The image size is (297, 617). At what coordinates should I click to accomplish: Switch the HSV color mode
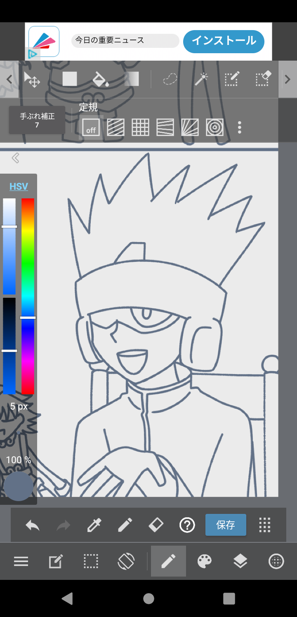tap(19, 186)
